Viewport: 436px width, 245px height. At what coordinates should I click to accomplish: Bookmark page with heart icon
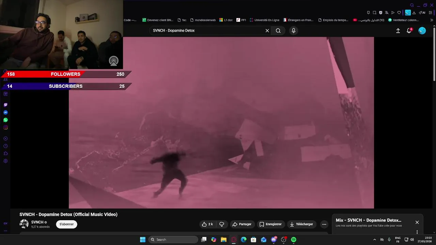(x=399, y=13)
